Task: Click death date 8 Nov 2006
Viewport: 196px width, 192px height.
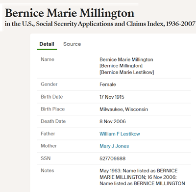Action: [x=113, y=121]
